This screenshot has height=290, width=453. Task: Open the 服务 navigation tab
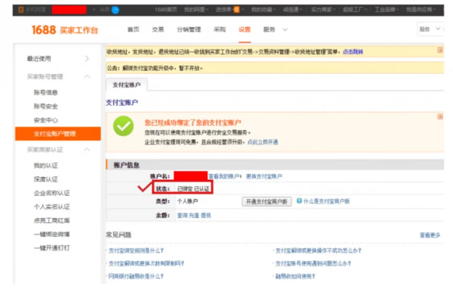tap(269, 30)
